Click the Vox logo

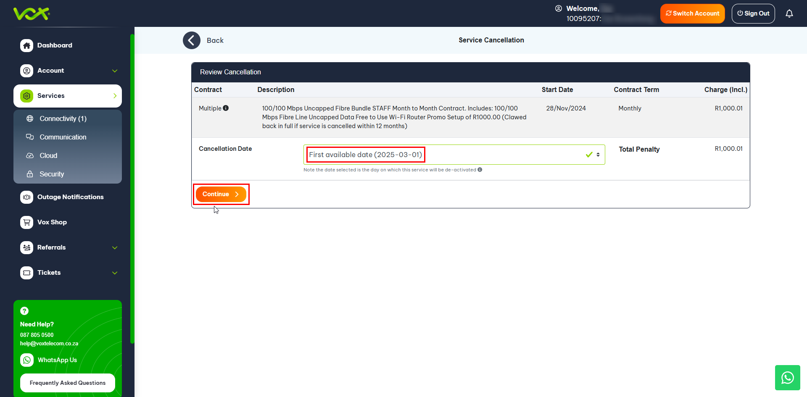32,13
